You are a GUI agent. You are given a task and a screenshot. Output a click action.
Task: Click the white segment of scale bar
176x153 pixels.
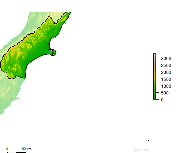[x=12, y=152]
